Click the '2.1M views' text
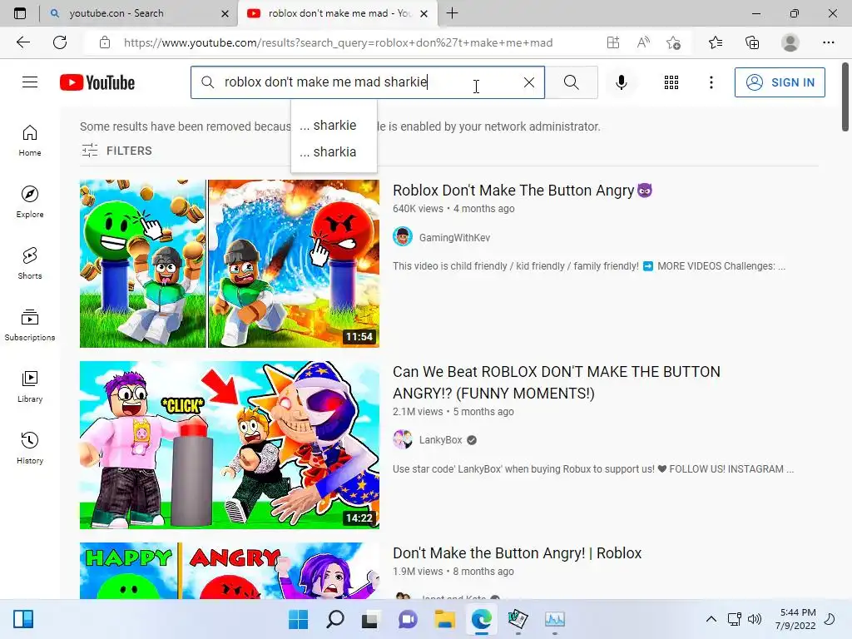The height and width of the screenshot is (639, 852). tap(418, 412)
